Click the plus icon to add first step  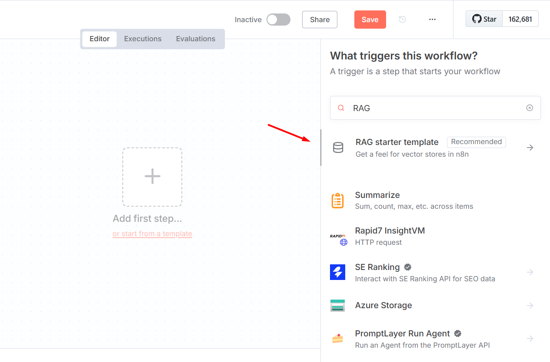[152, 177]
